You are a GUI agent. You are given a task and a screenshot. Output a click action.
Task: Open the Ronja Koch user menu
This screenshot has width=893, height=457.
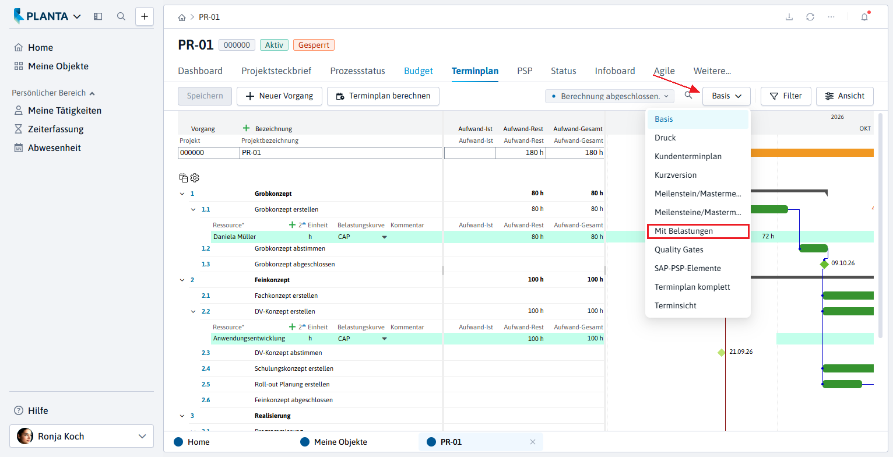[82, 436]
